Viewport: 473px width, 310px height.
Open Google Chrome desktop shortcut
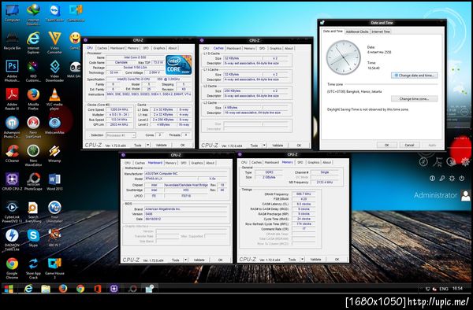pyautogui.click(x=12, y=268)
